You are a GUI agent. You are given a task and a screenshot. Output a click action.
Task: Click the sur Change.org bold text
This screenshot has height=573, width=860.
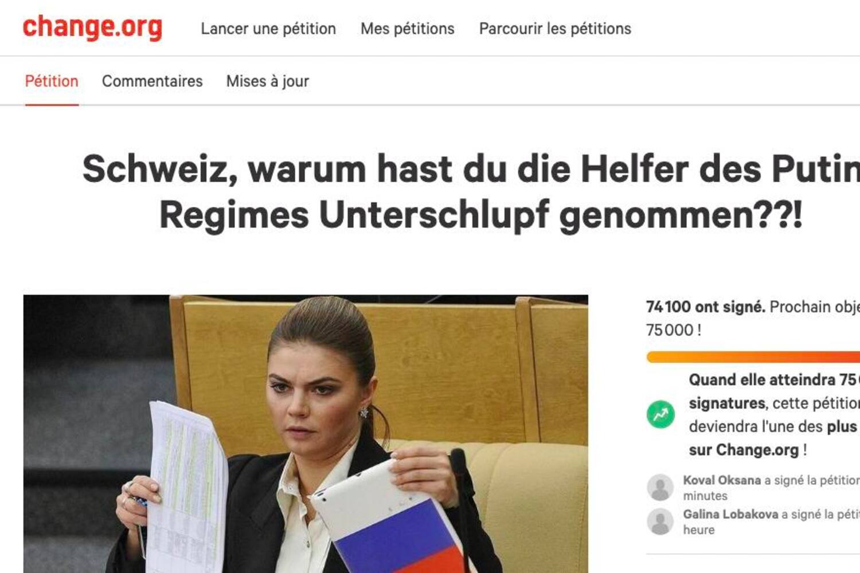(744, 450)
